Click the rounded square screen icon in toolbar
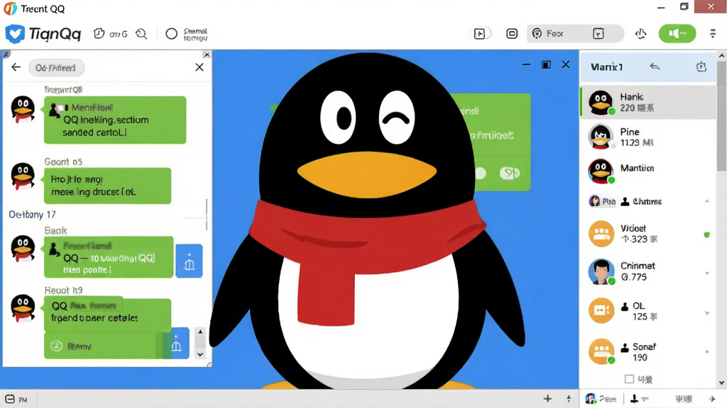 pos(512,33)
